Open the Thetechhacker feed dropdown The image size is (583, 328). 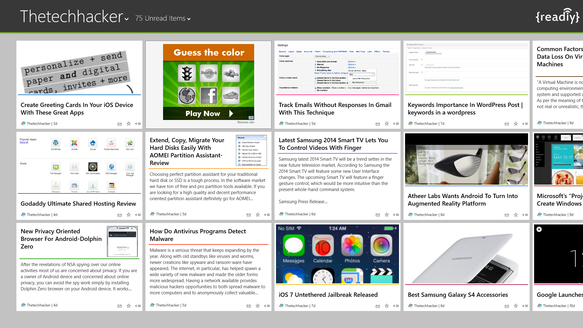click(x=74, y=16)
